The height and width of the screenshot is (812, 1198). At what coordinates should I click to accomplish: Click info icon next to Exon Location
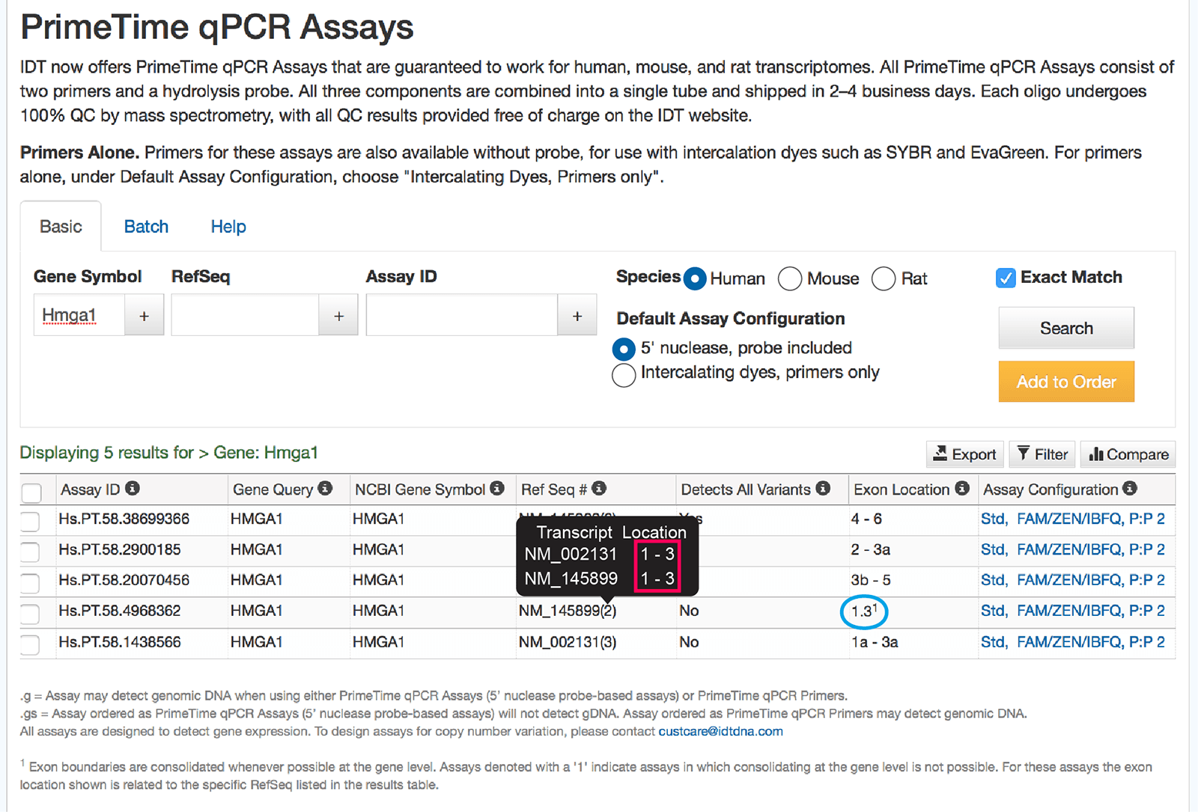[x=962, y=489]
